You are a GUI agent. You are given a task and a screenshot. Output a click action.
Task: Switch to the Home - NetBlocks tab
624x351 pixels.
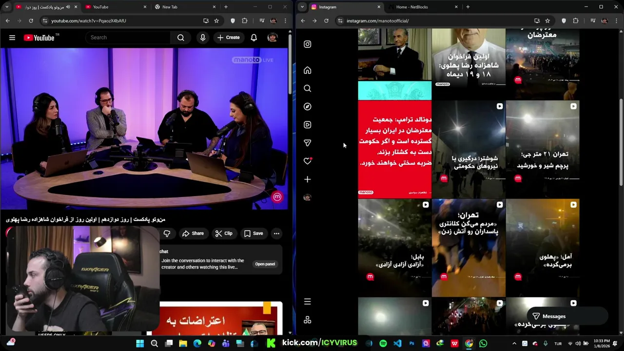pyautogui.click(x=422, y=7)
